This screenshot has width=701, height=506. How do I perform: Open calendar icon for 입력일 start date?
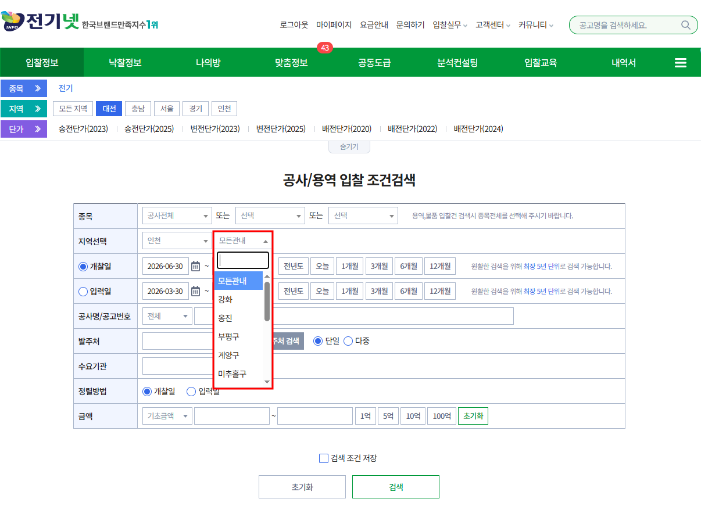click(195, 291)
